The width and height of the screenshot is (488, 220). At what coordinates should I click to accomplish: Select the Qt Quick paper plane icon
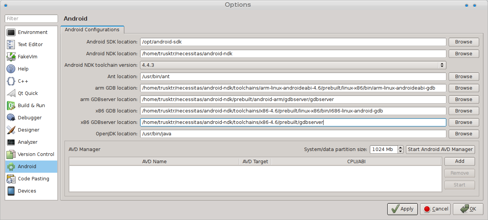click(11, 93)
